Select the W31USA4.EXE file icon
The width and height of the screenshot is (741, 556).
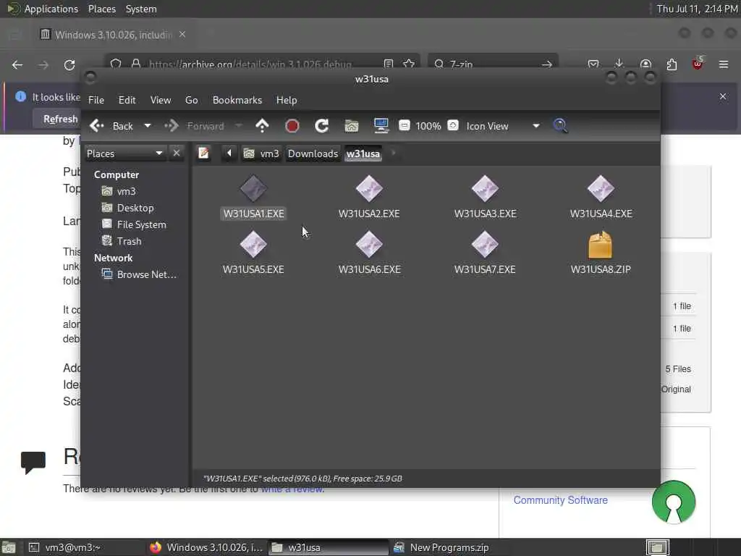click(601, 189)
